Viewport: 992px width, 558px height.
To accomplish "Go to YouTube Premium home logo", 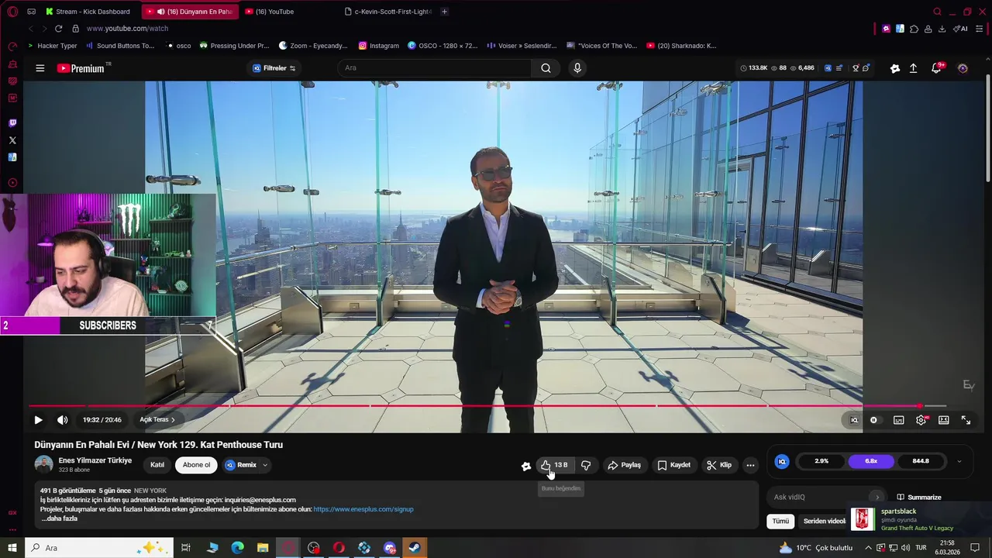I will coord(81,68).
